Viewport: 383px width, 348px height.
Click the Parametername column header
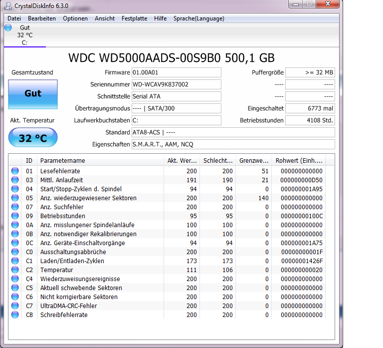100,160
